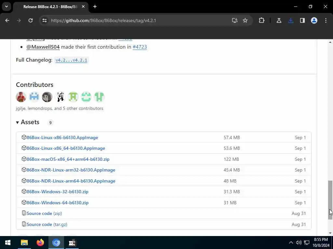The image size is (333, 249).
Task: Open the 86Box app in taskbar
Action: (x=72, y=243)
